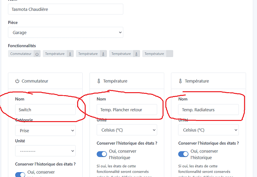Click power icon in Commutateur card header

(17, 81)
